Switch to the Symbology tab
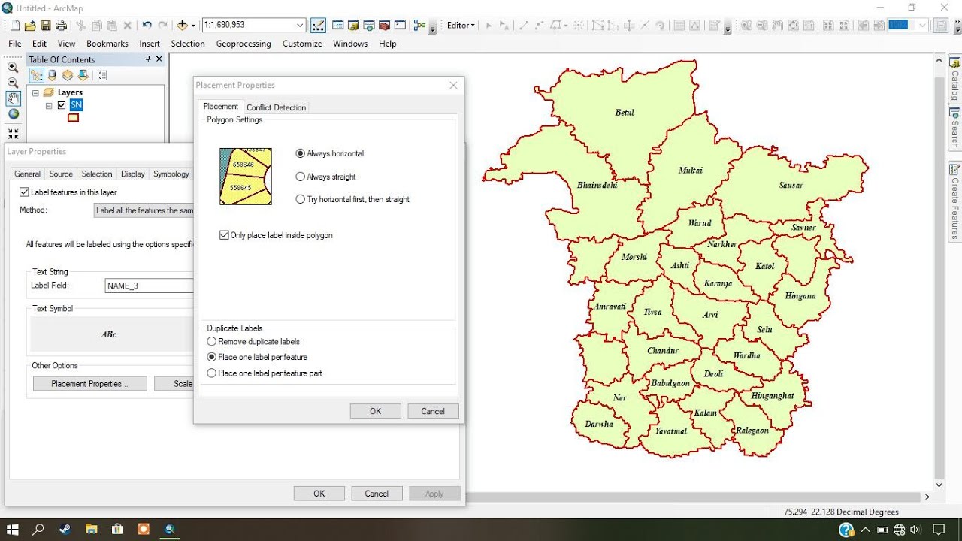This screenshot has height=541, width=962. (x=171, y=174)
